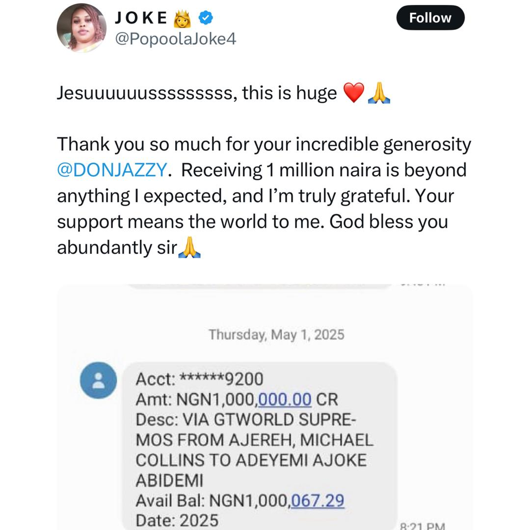Image resolution: width=530 pixels, height=530 pixels.
Task: Click the 'Thursday, May 1, 2025' date header
Action: coord(276,335)
